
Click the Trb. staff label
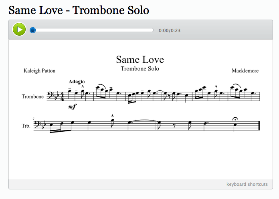click(26, 126)
